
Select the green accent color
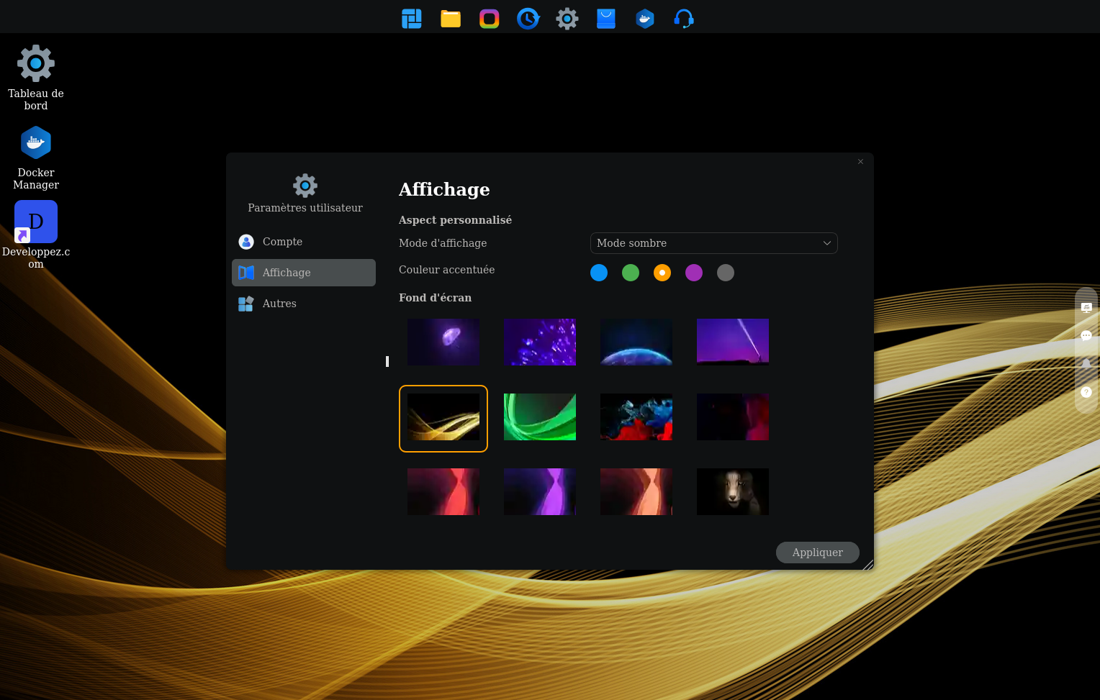tap(631, 273)
